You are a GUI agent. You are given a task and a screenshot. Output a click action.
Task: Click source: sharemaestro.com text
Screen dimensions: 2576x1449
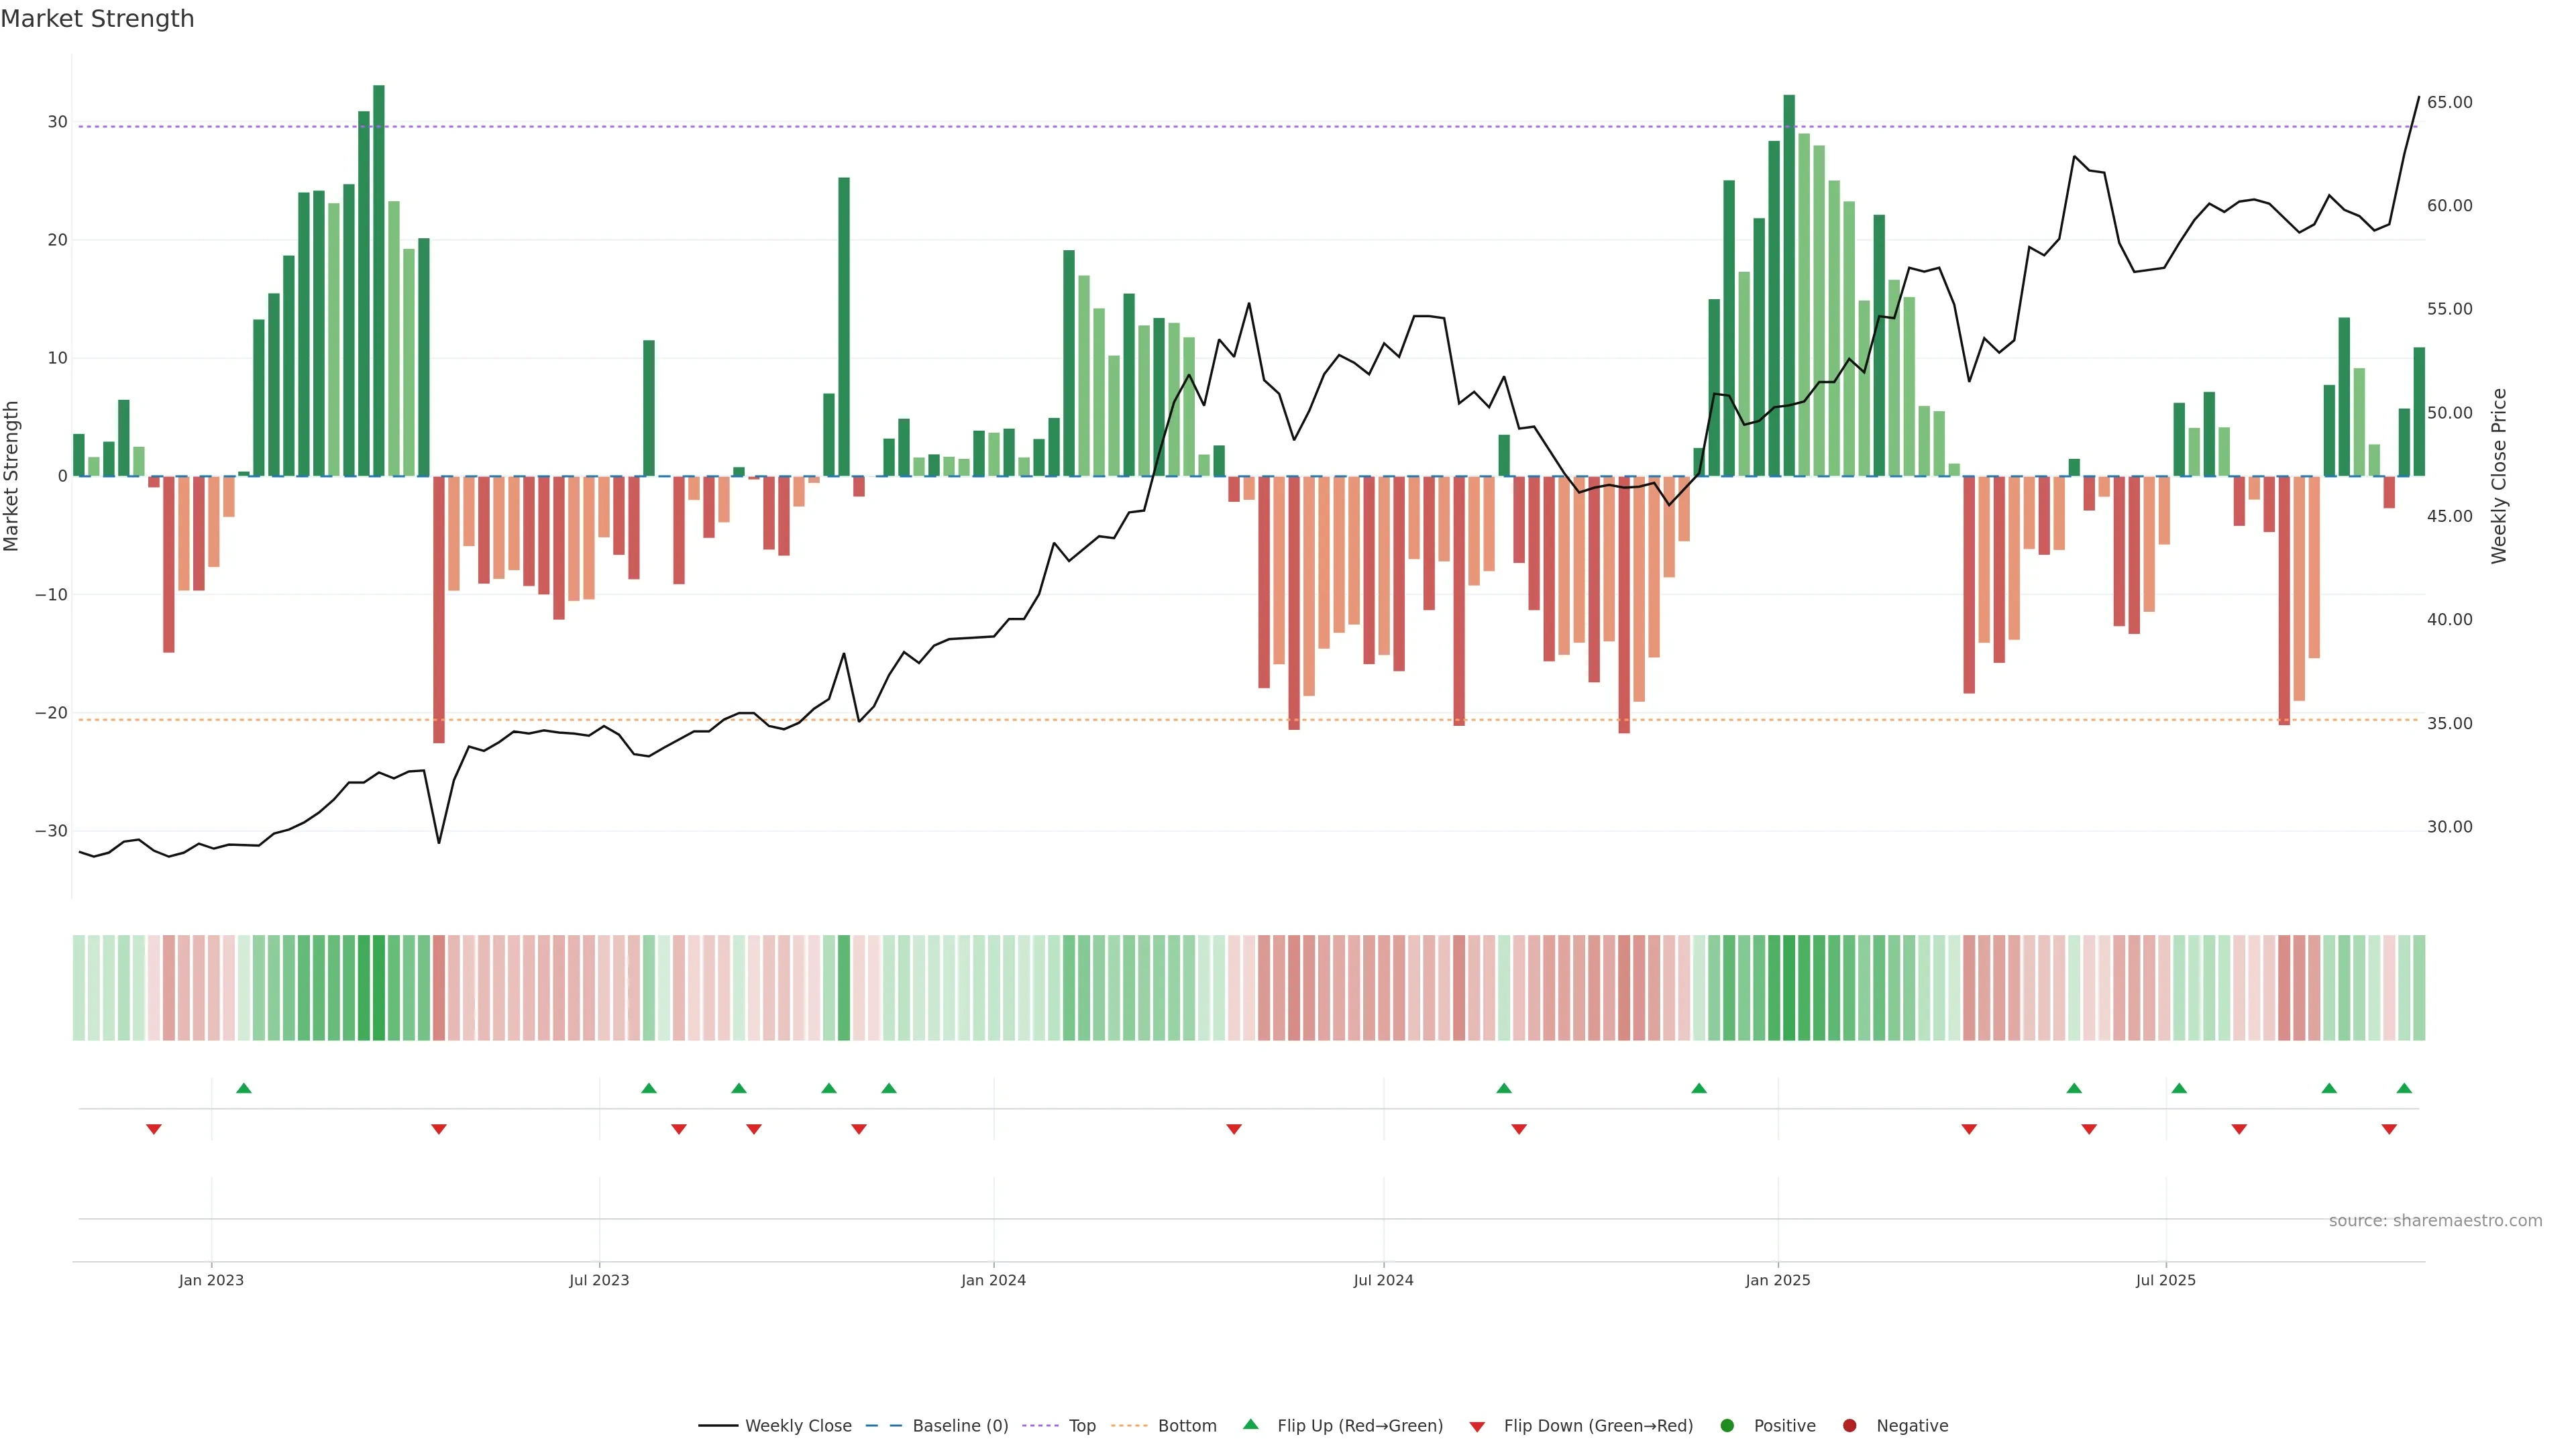point(2435,1220)
